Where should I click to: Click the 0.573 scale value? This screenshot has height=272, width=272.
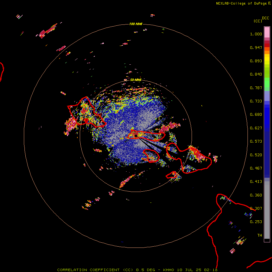coord(256,141)
